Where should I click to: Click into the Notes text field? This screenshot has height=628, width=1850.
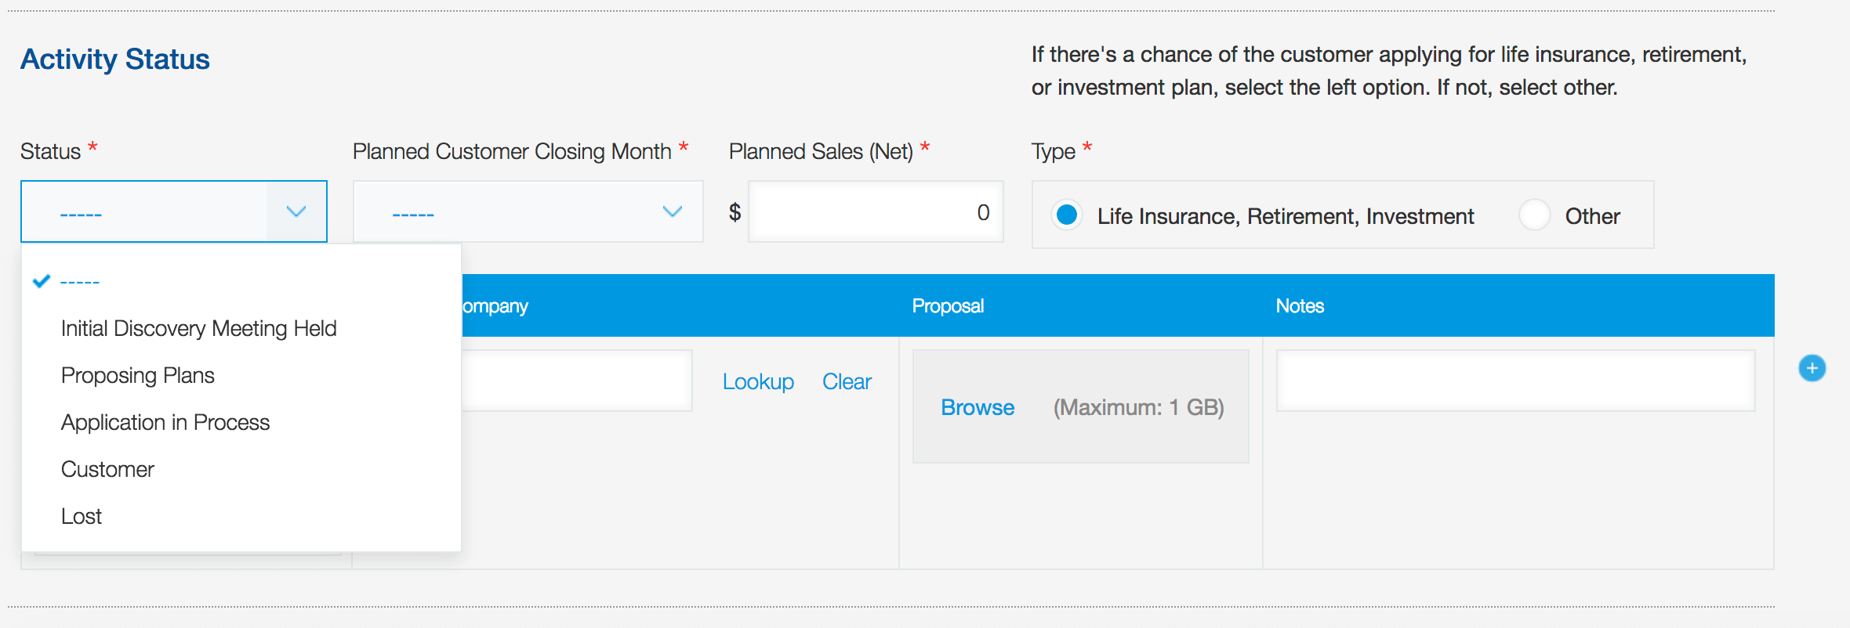1515,381
